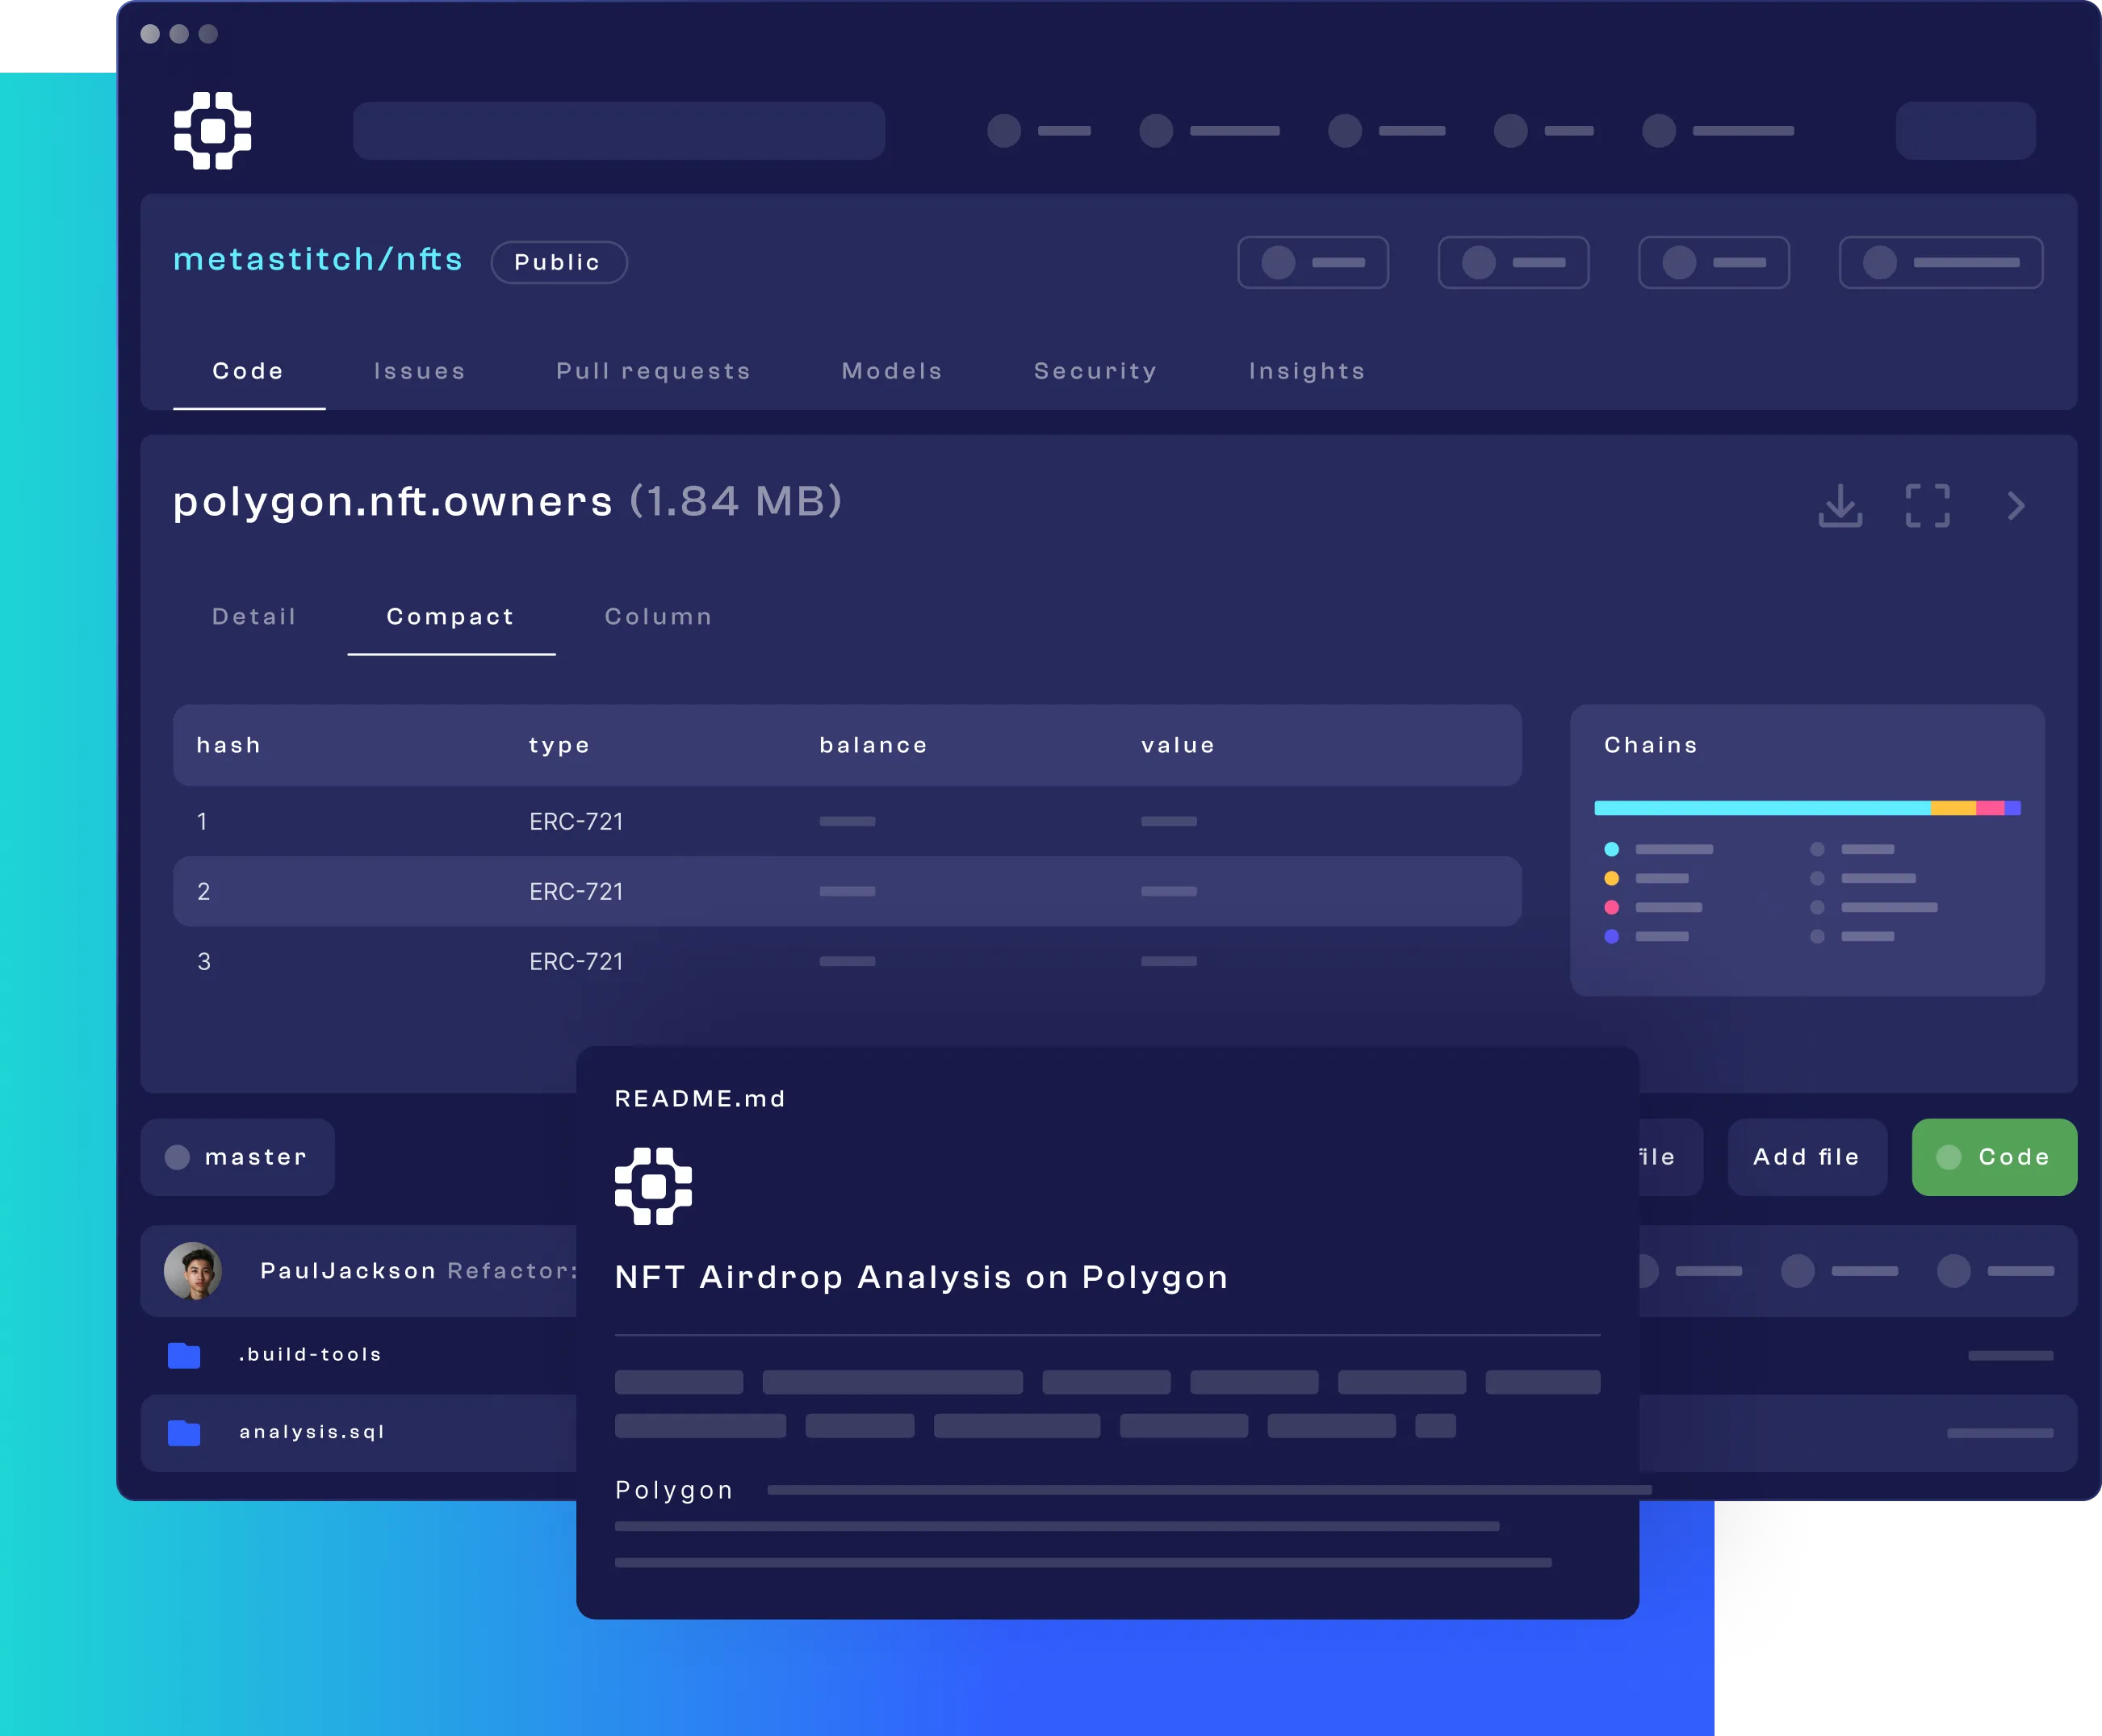Click the search field in top header
Viewport: 2102px width, 1736px height.
click(618, 131)
